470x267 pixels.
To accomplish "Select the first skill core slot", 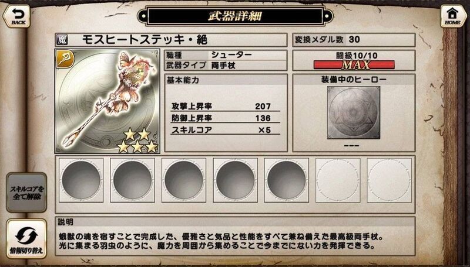I will coord(81,180).
